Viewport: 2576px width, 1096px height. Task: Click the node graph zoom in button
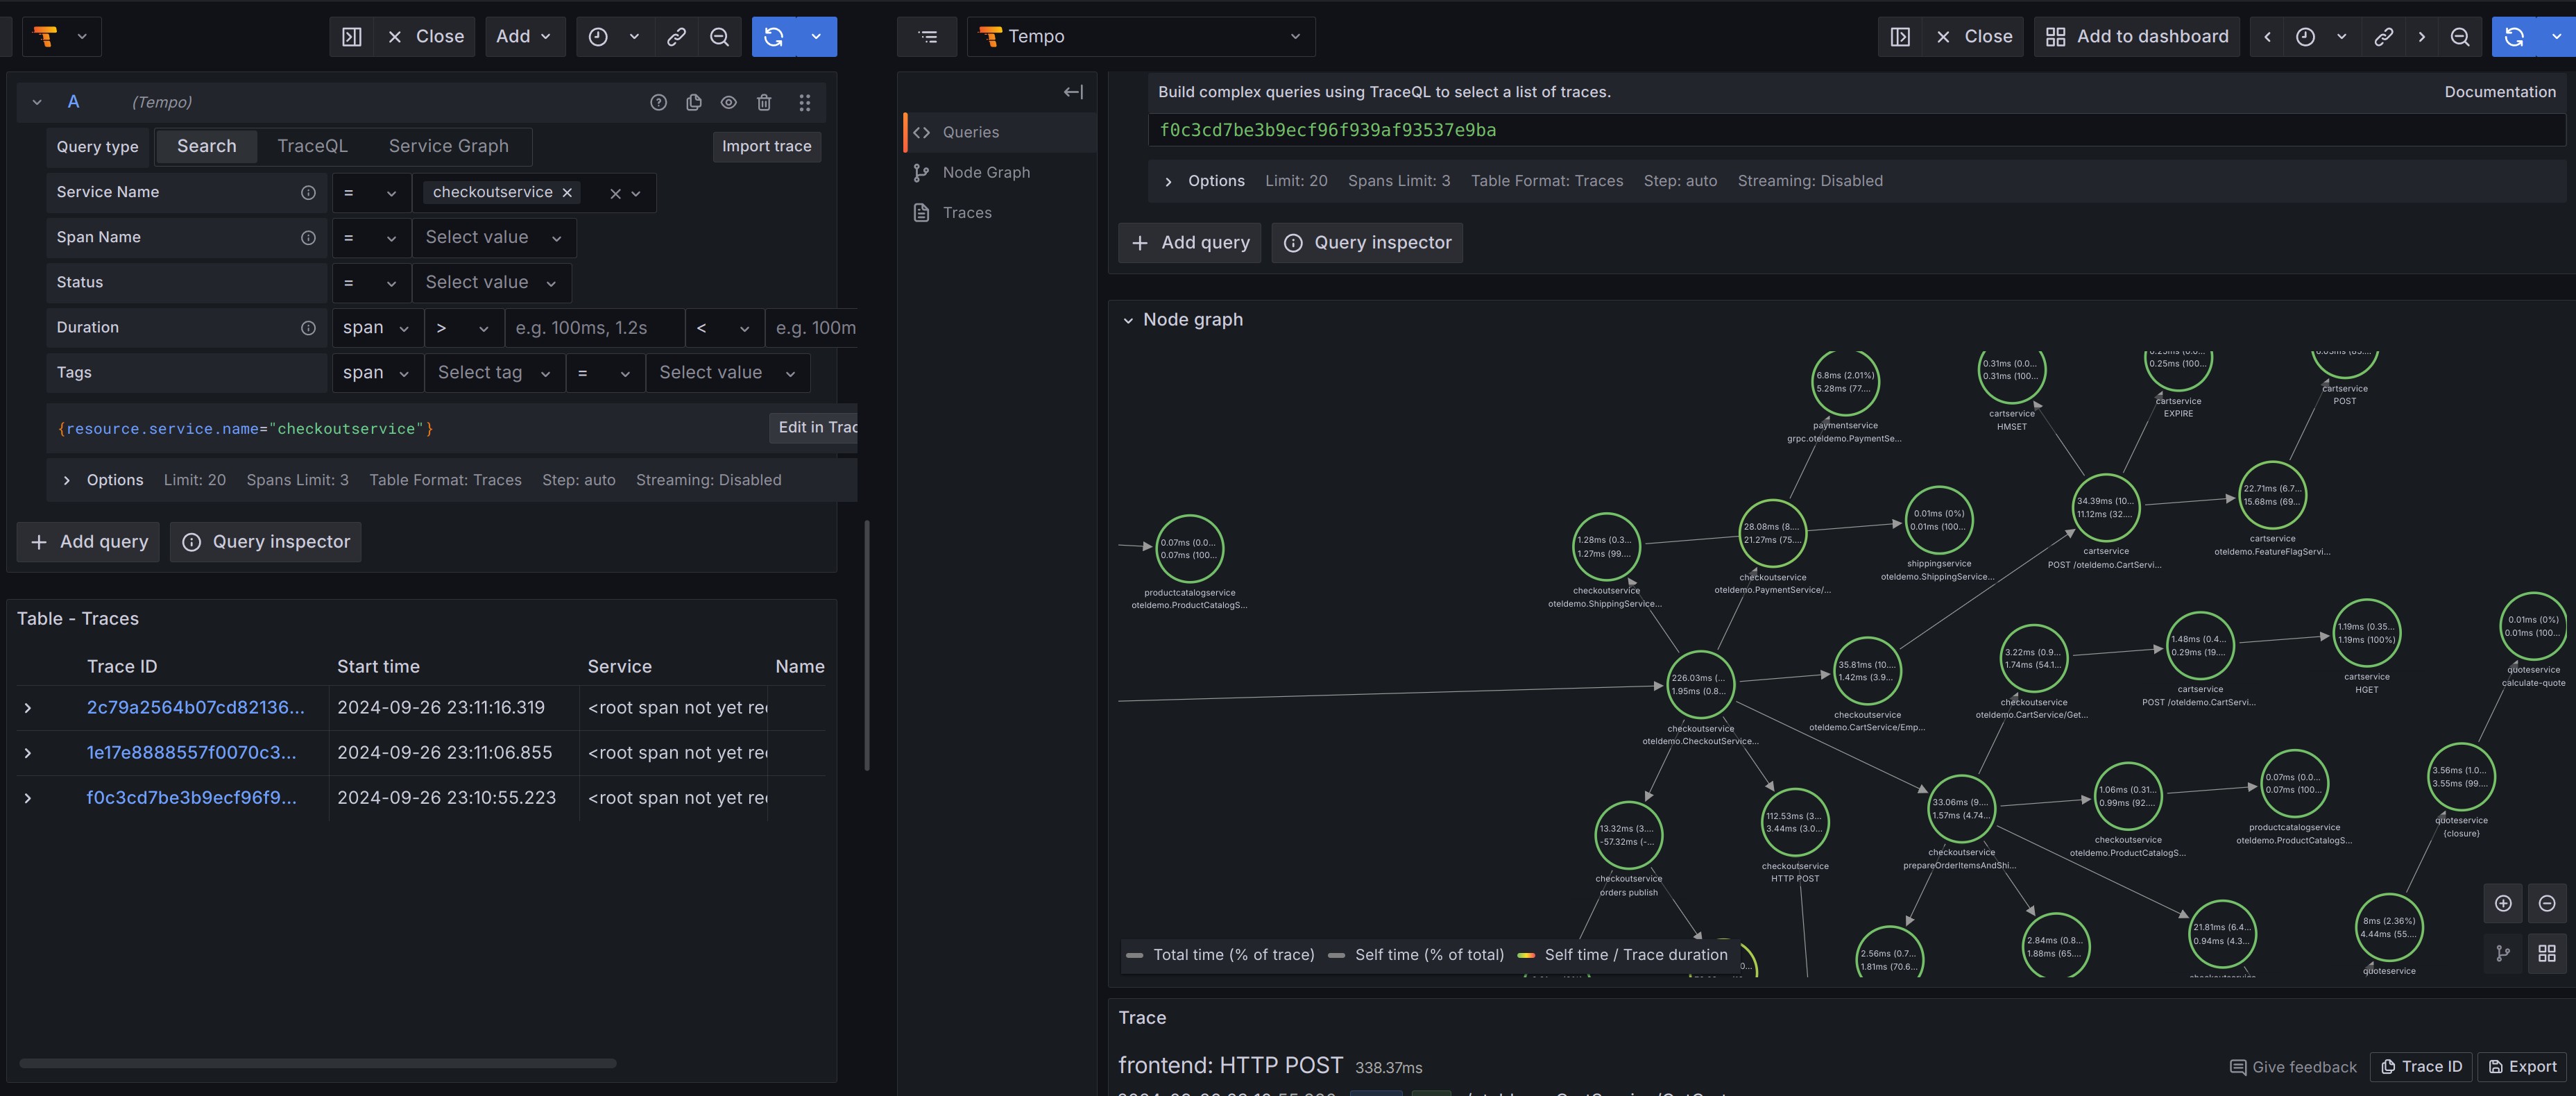point(2503,903)
